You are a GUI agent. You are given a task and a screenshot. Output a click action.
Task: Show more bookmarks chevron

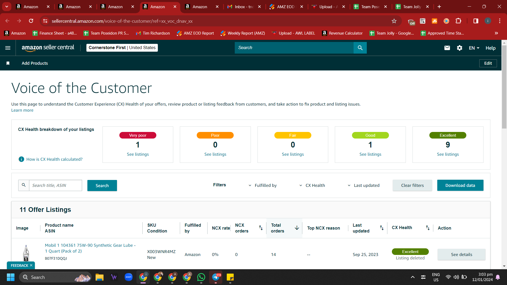point(496,33)
